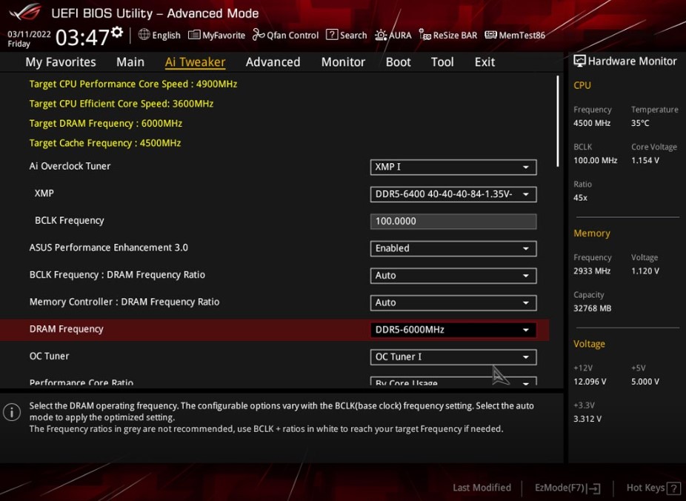
Task: Click the date 03/11/2022 Friday
Action: click(x=29, y=39)
